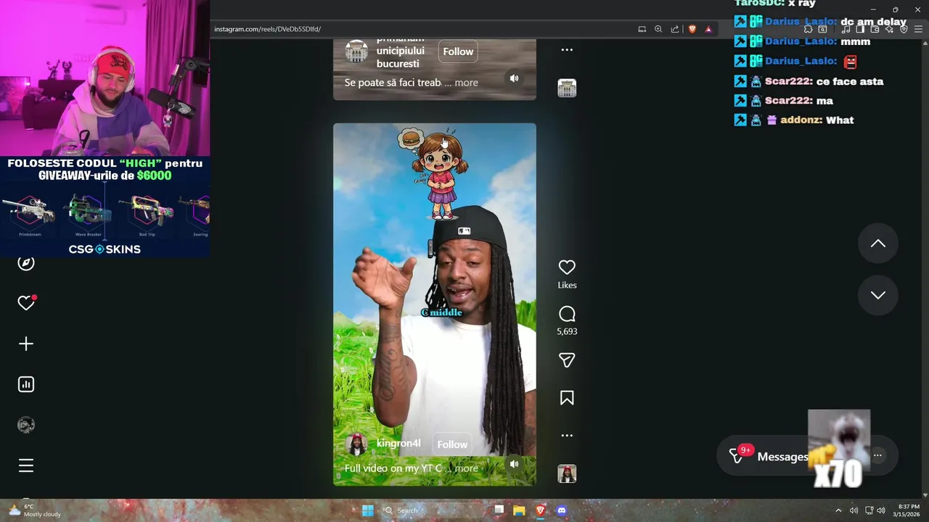This screenshot has height=522, width=929.
Task: Click the comment count 5,693
Action: pyautogui.click(x=567, y=331)
